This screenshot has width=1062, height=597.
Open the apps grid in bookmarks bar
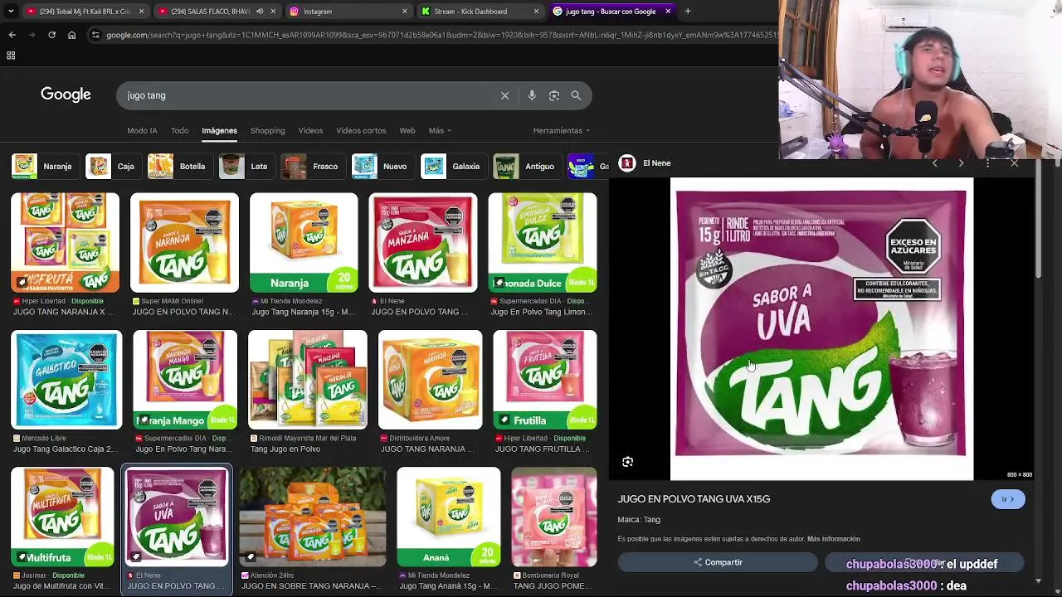pos(11,56)
